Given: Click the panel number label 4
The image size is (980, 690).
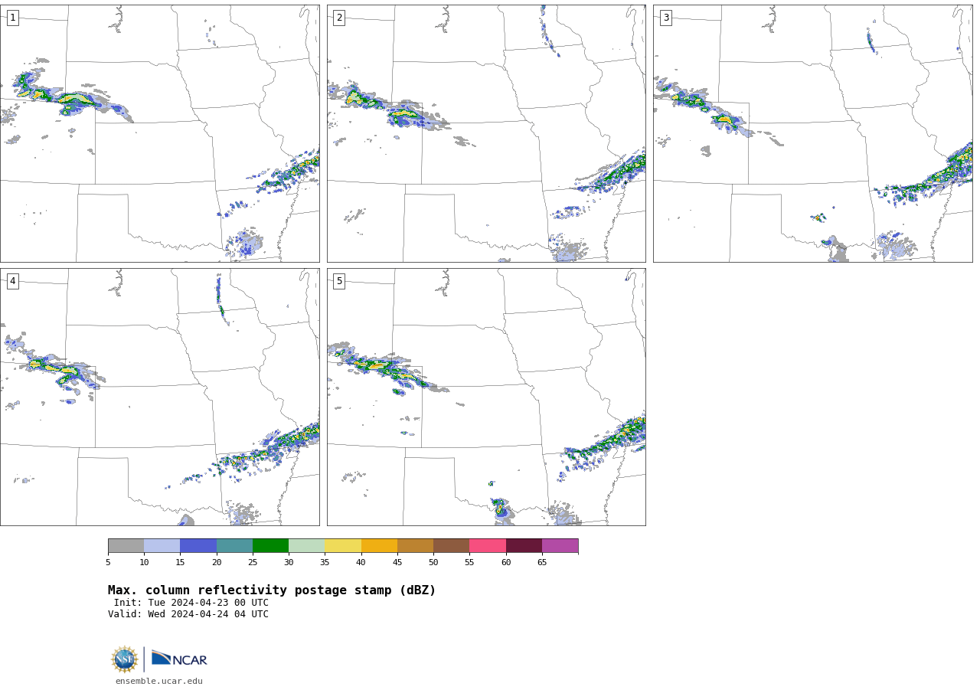Looking at the screenshot, I should [12, 281].
